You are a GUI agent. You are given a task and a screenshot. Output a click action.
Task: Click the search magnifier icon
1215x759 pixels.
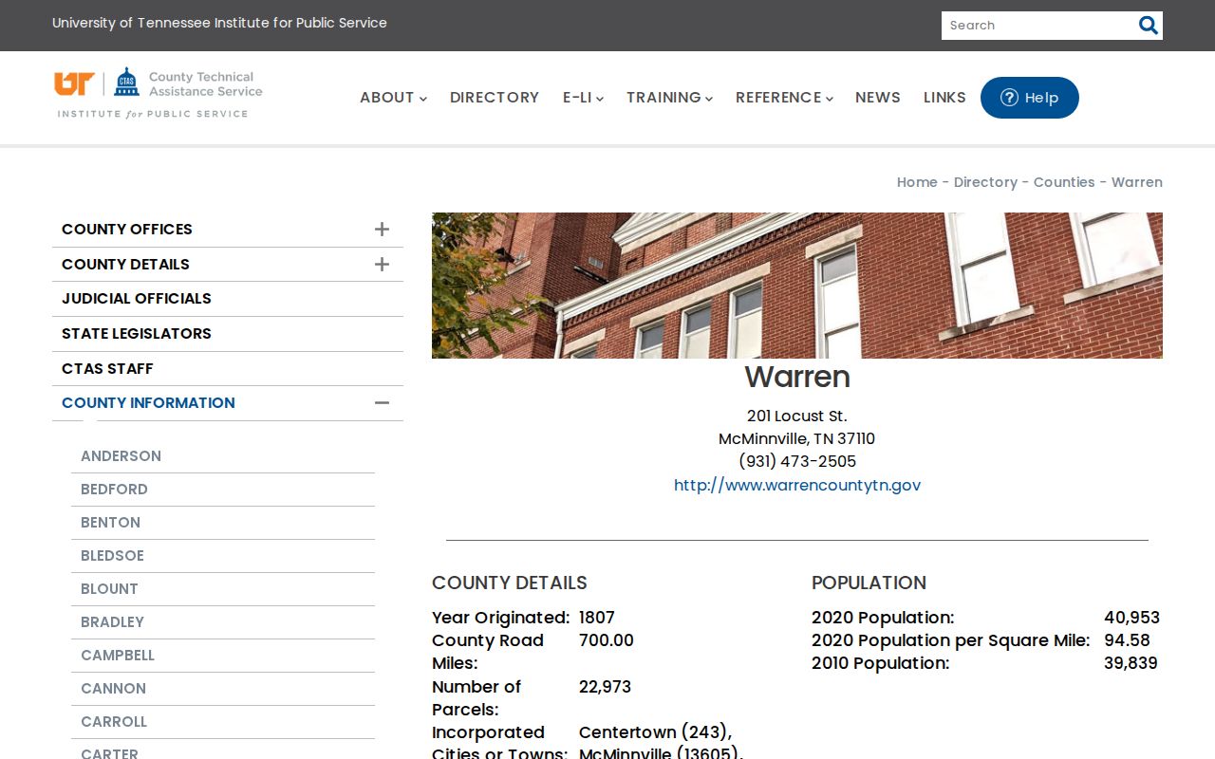point(1149,26)
